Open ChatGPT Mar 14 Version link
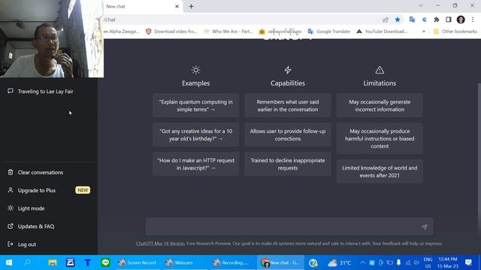Screen dimensions: 481x270 [x=160, y=243]
